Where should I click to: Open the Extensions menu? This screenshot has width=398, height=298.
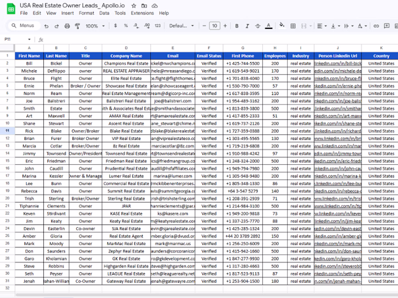[142, 13]
